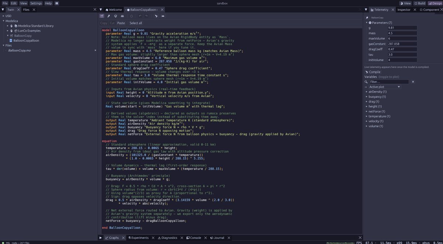
Task: Open the File menu
Action: click(5, 3)
